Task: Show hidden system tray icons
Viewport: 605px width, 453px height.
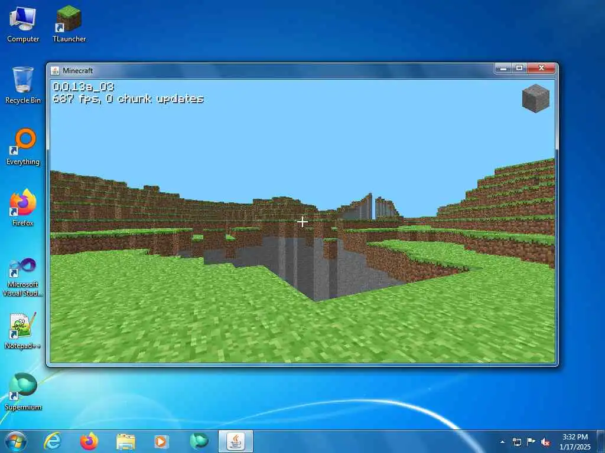Action: tap(502, 442)
